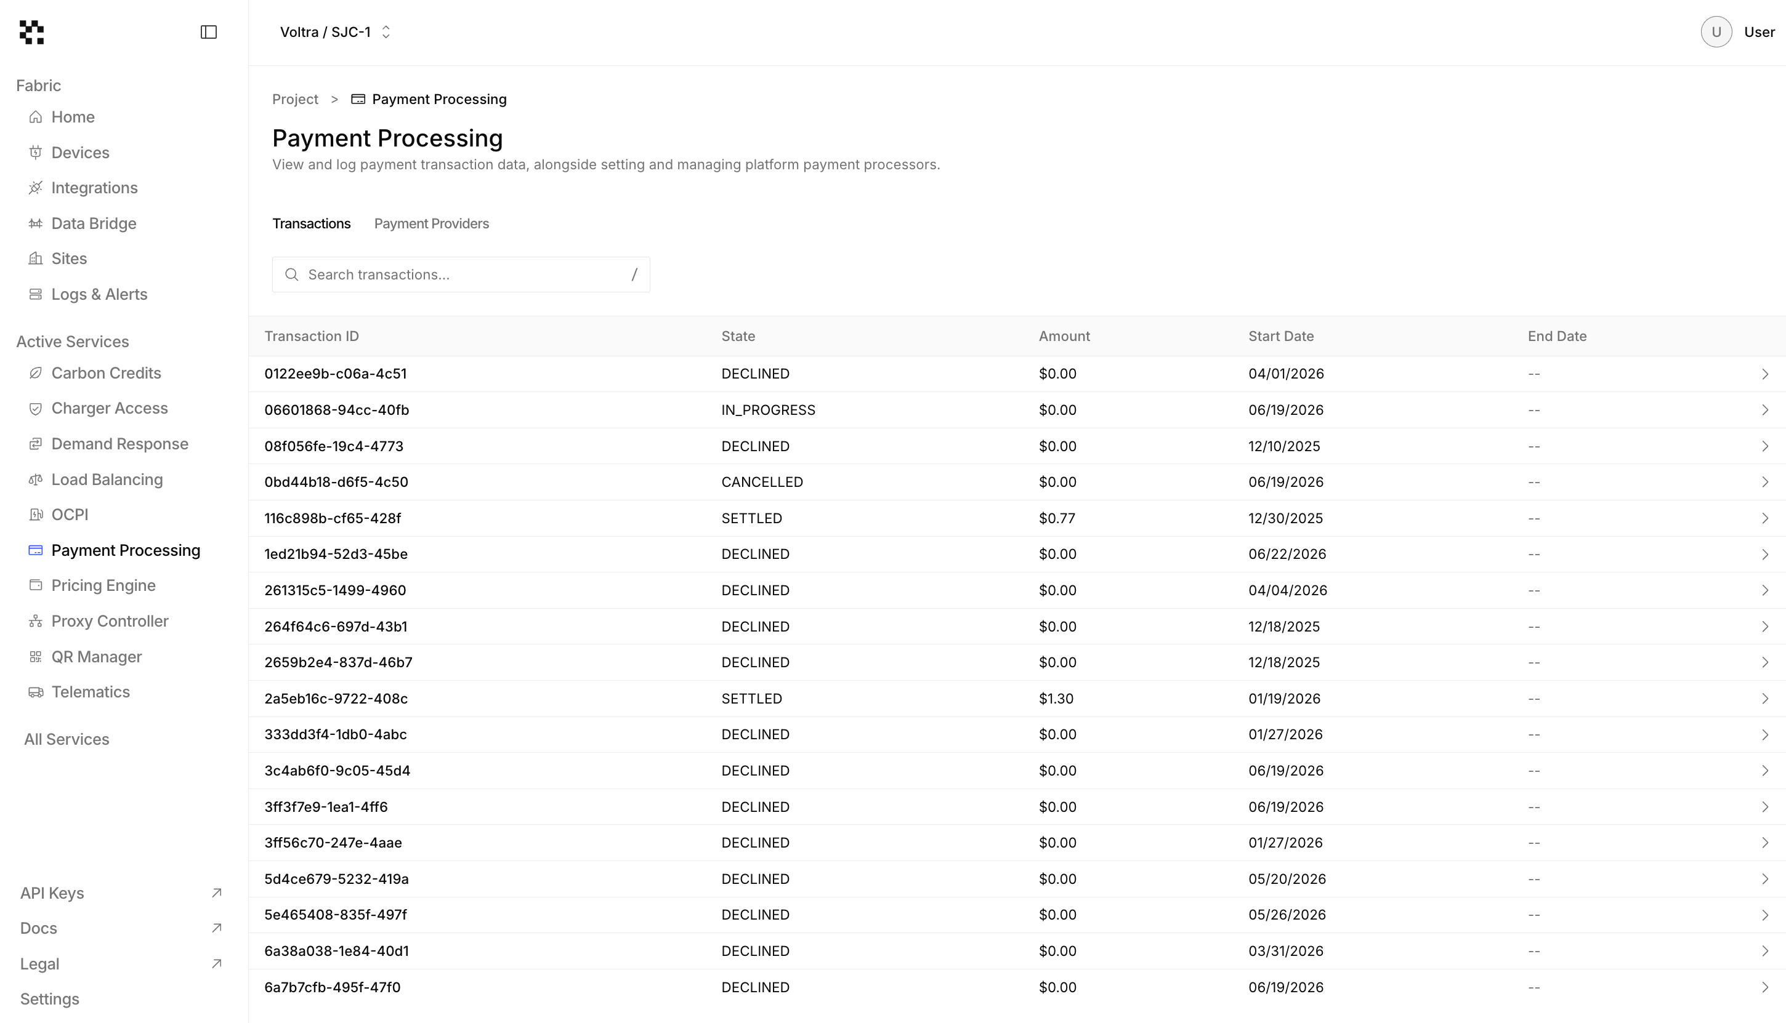
Task: Open the Telematics truck icon
Action: click(36, 692)
